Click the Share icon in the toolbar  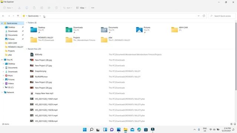pyautogui.click(x=49, y=8)
